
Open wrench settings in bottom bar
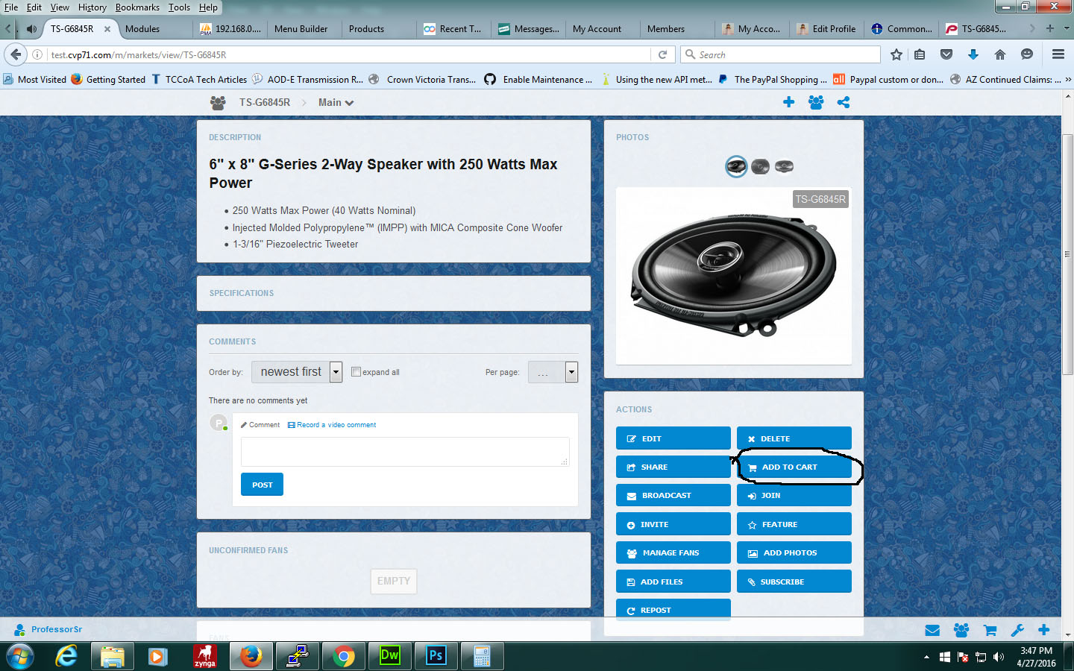click(x=1017, y=630)
